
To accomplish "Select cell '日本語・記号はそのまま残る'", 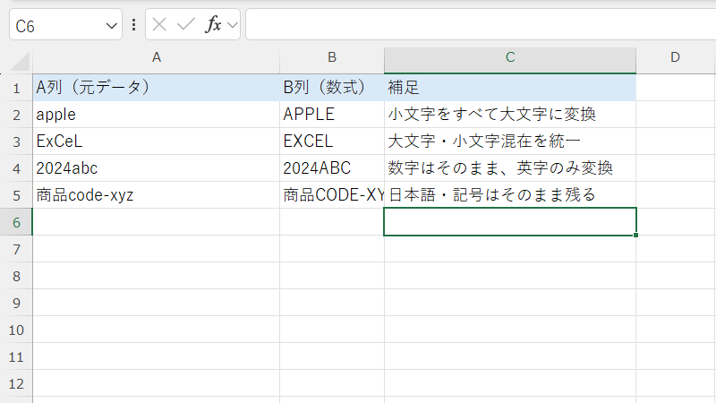I will tap(510, 195).
